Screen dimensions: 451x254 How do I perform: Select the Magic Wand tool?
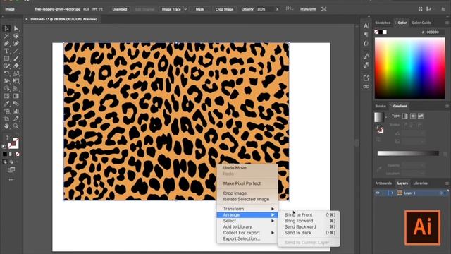pyautogui.click(x=6, y=36)
